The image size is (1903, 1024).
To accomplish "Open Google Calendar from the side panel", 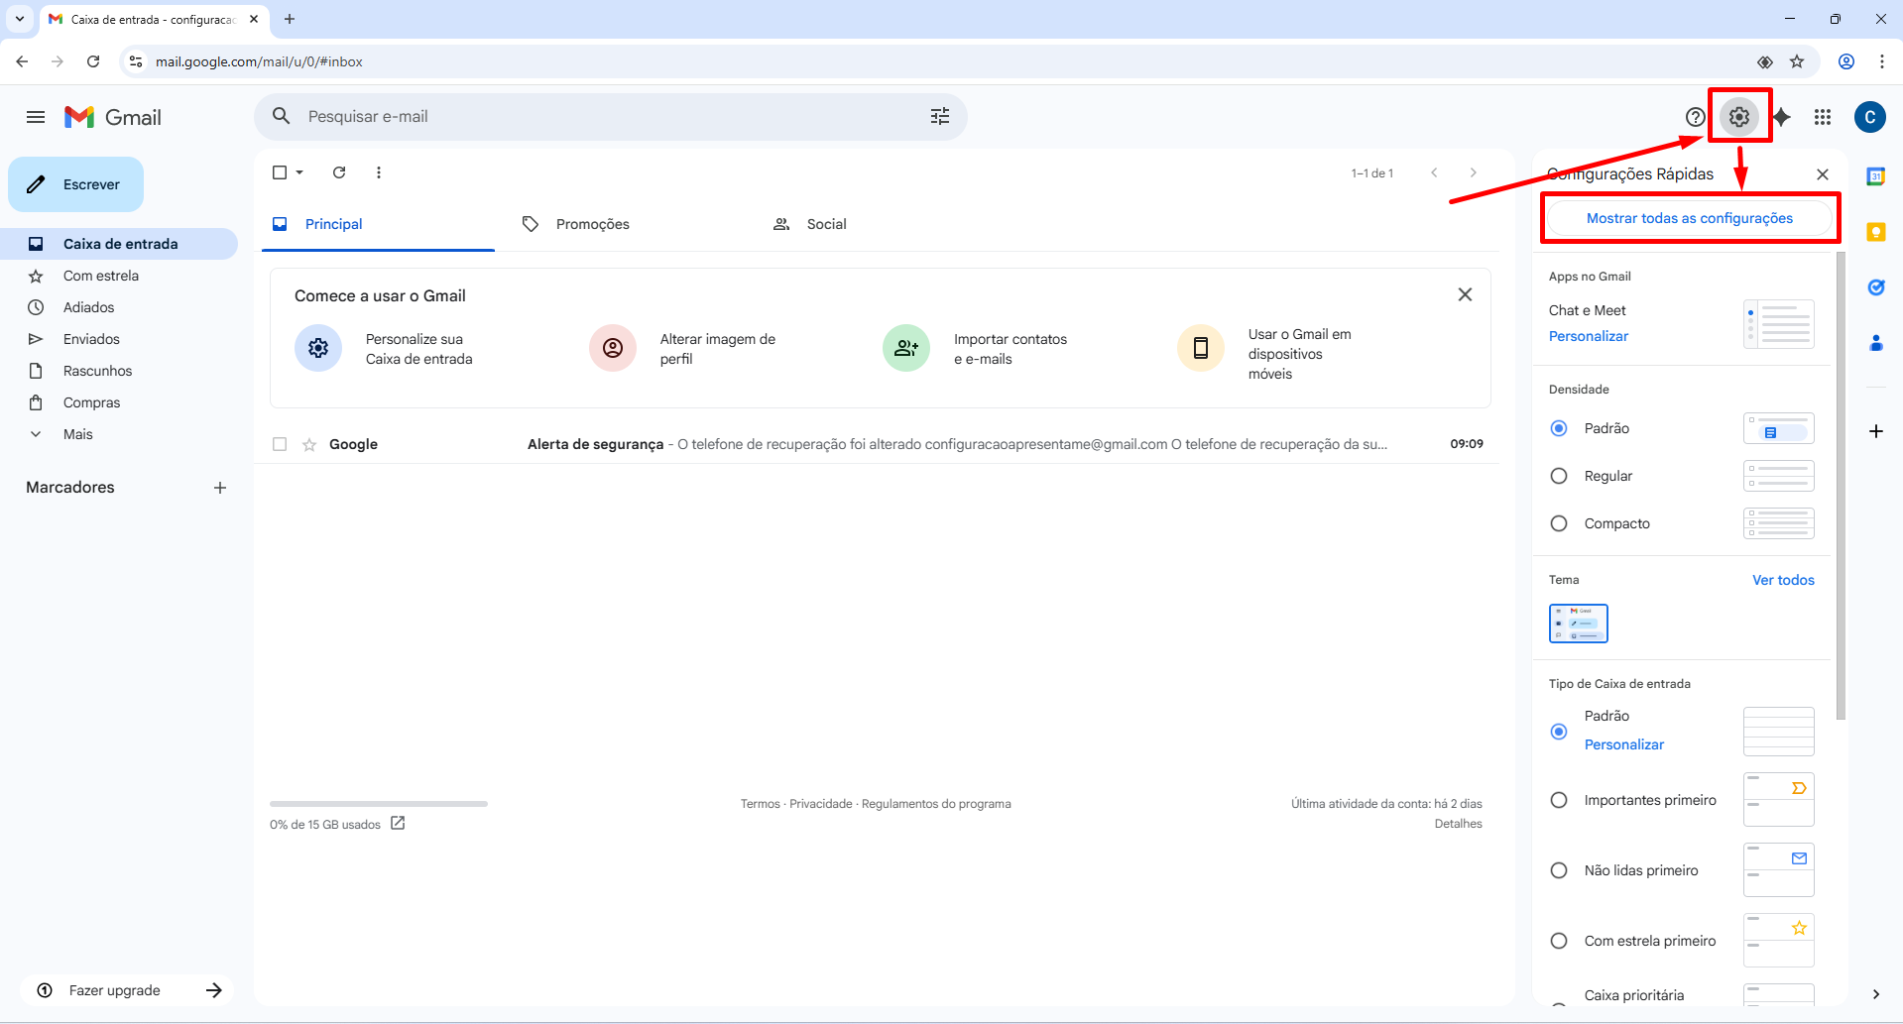I will click(x=1875, y=176).
